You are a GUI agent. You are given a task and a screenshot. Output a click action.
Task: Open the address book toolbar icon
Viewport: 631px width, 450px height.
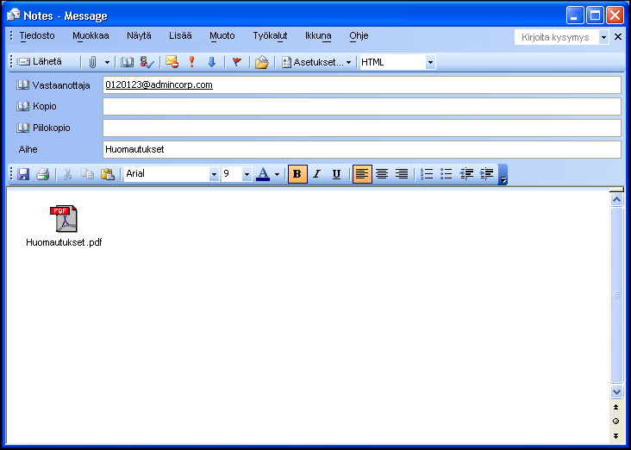tap(128, 62)
